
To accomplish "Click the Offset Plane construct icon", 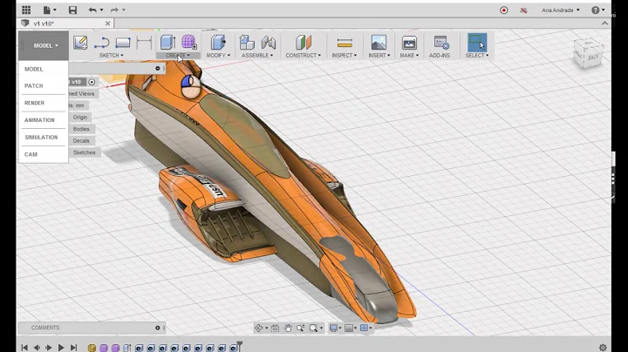I will [x=304, y=43].
